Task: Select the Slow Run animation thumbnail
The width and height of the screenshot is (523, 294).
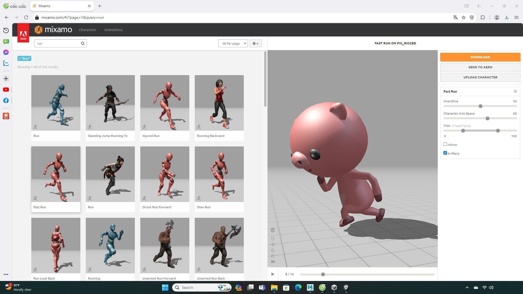Action: point(219,174)
